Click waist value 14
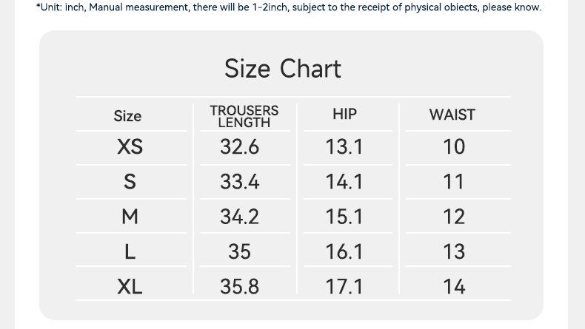This screenshot has width=585, height=329. click(454, 287)
